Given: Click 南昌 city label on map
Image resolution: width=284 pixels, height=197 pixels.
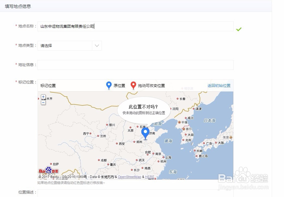Looking at the screenshot, I should [x=147, y=168].
